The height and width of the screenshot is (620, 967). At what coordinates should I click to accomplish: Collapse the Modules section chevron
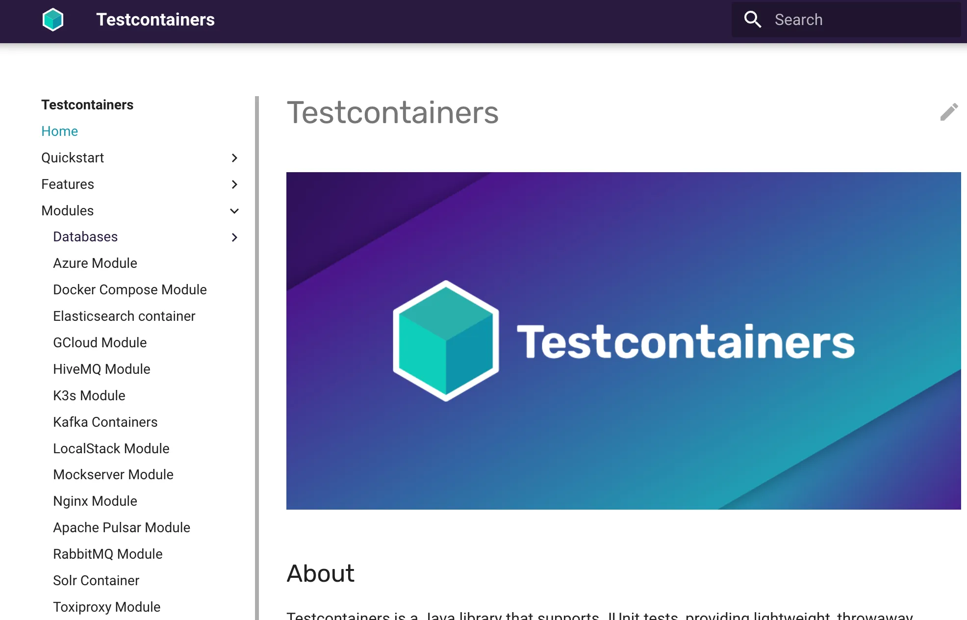234,211
